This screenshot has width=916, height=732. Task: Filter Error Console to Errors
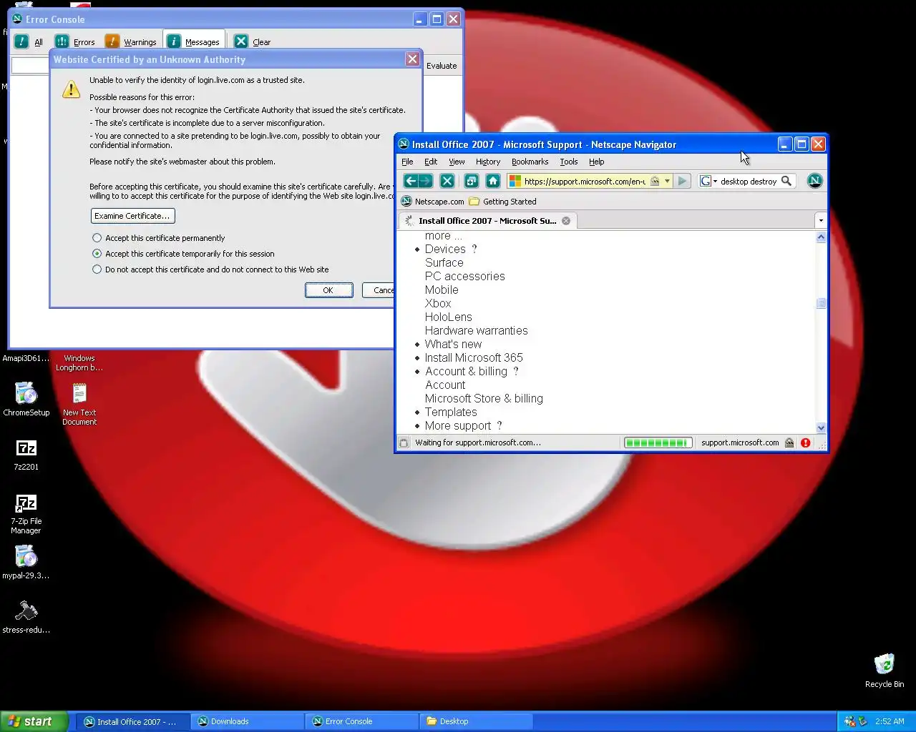(76, 41)
